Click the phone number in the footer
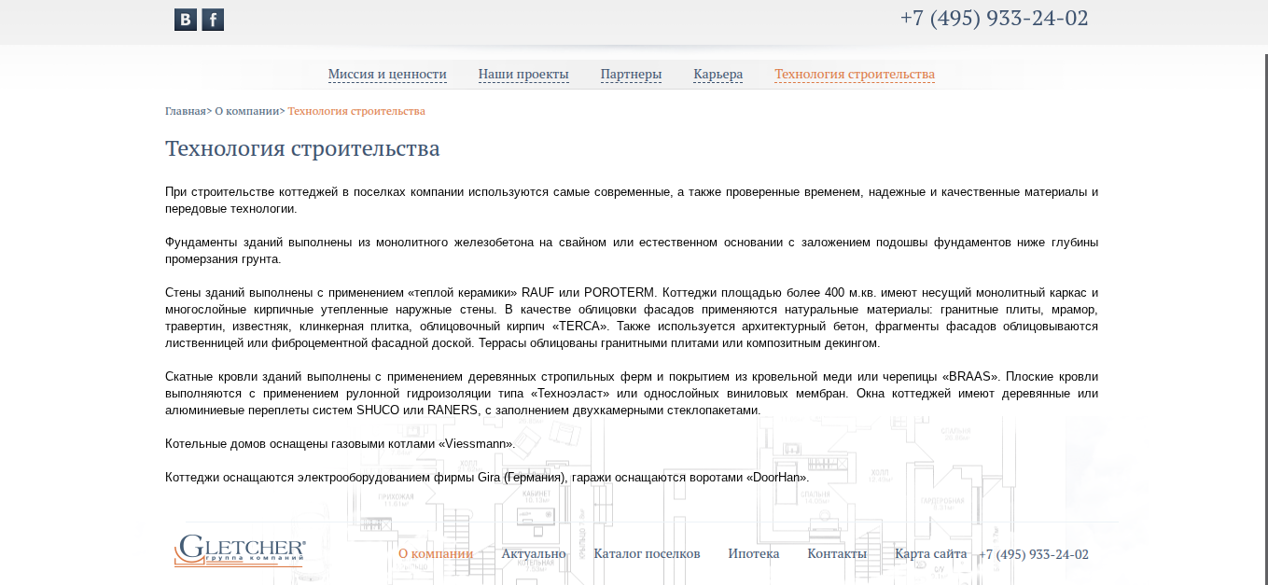1268x585 pixels. point(1033,554)
